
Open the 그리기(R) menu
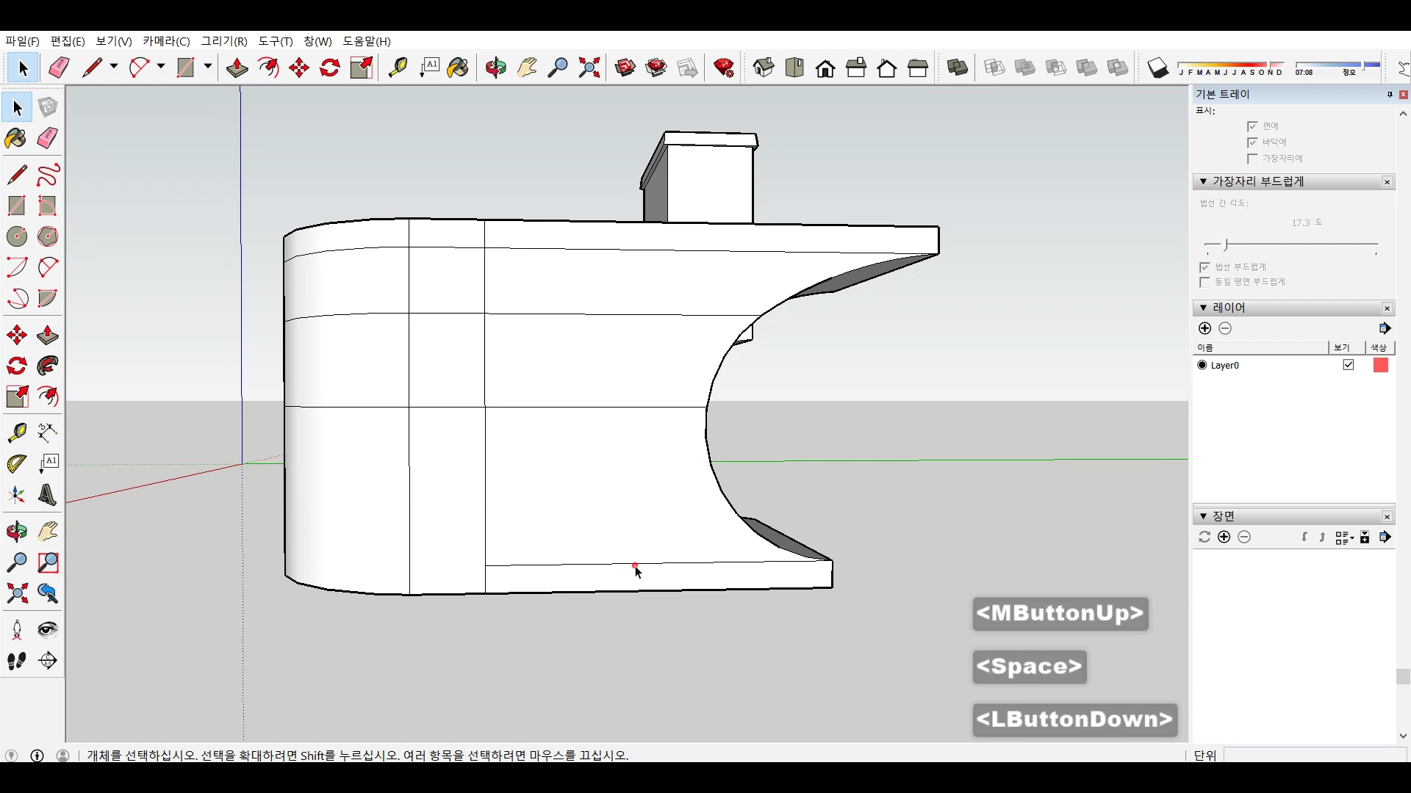pyautogui.click(x=224, y=41)
